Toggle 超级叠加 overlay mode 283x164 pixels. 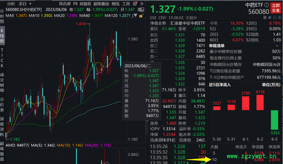click(x=102, y=4)
